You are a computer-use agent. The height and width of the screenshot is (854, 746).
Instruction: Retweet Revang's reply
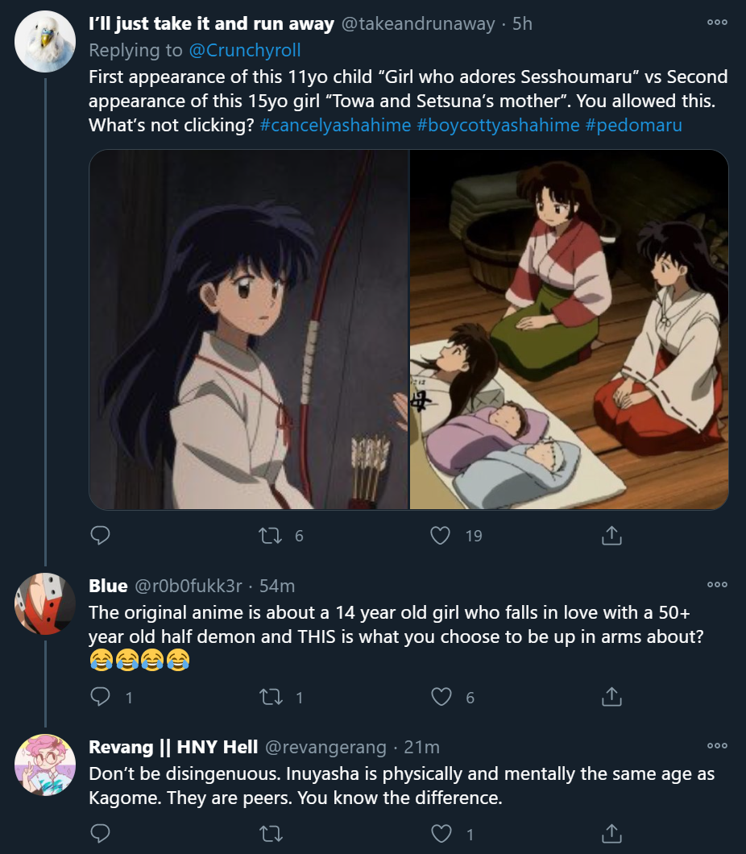click(x=270, y=834)
